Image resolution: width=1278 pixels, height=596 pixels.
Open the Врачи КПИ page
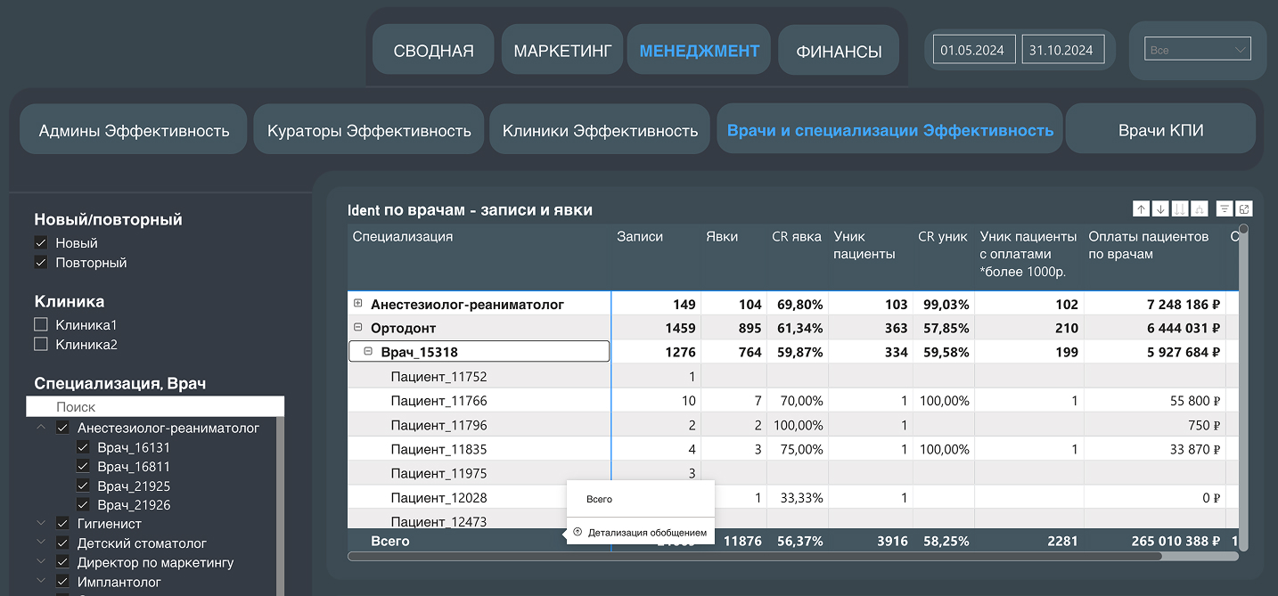pos(1160,131)
